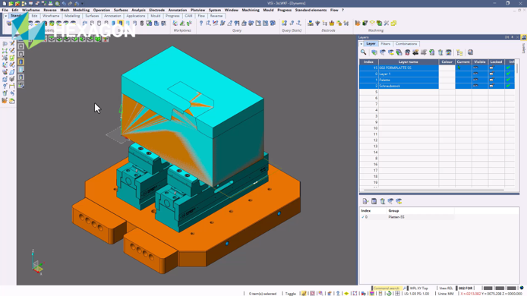Click the new group icon in groups toolbar
Screen dimensions: 527x296
pos(365,201)
